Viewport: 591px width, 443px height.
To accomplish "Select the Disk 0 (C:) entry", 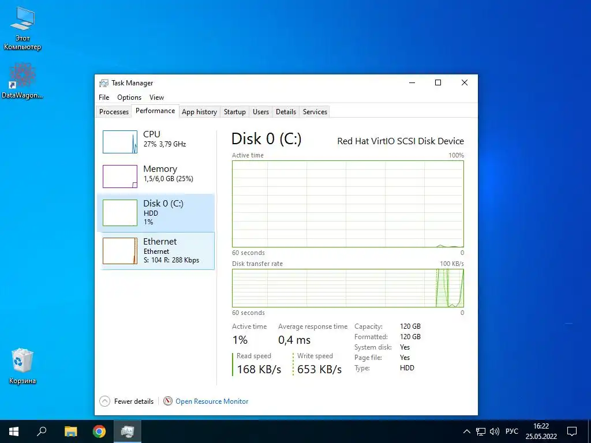I will pyautogui.click(x=156, y=213).
